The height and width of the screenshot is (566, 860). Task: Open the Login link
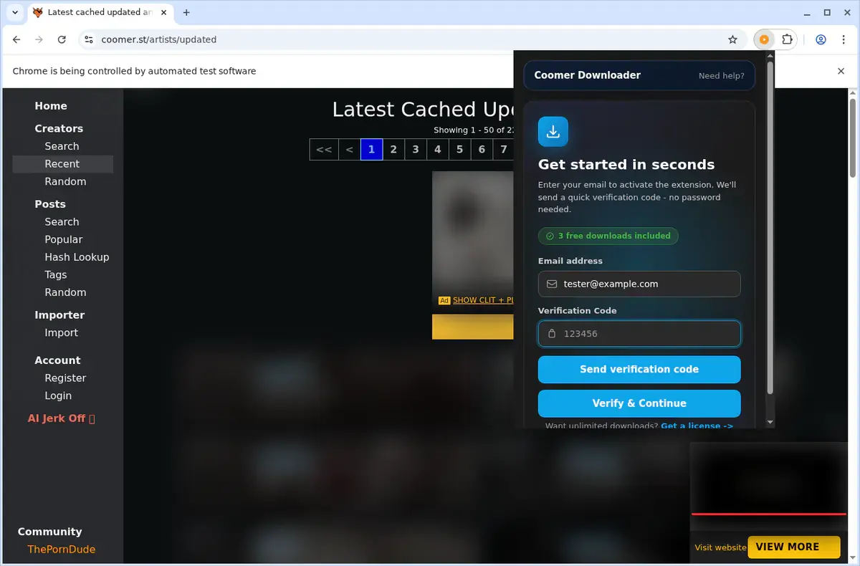point(58,396)
